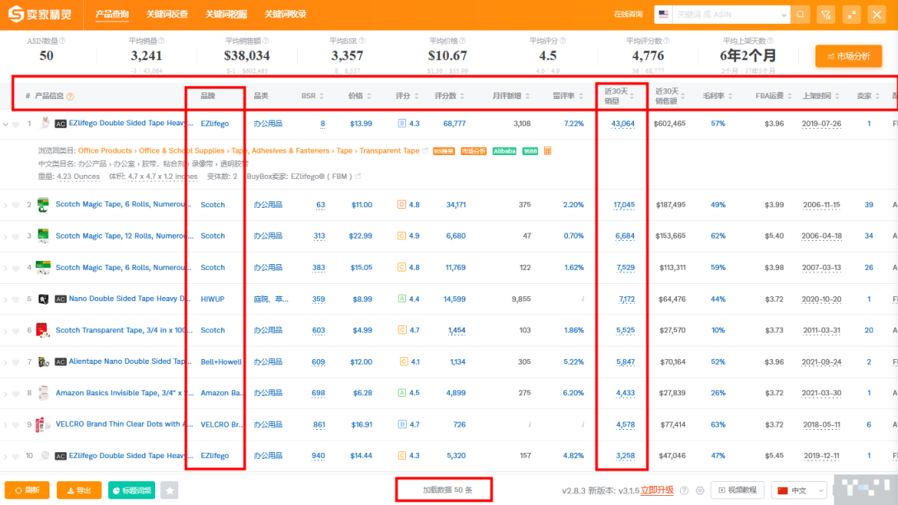
Task: Click the favorites star button at bottom
Action: click(169, 490)
